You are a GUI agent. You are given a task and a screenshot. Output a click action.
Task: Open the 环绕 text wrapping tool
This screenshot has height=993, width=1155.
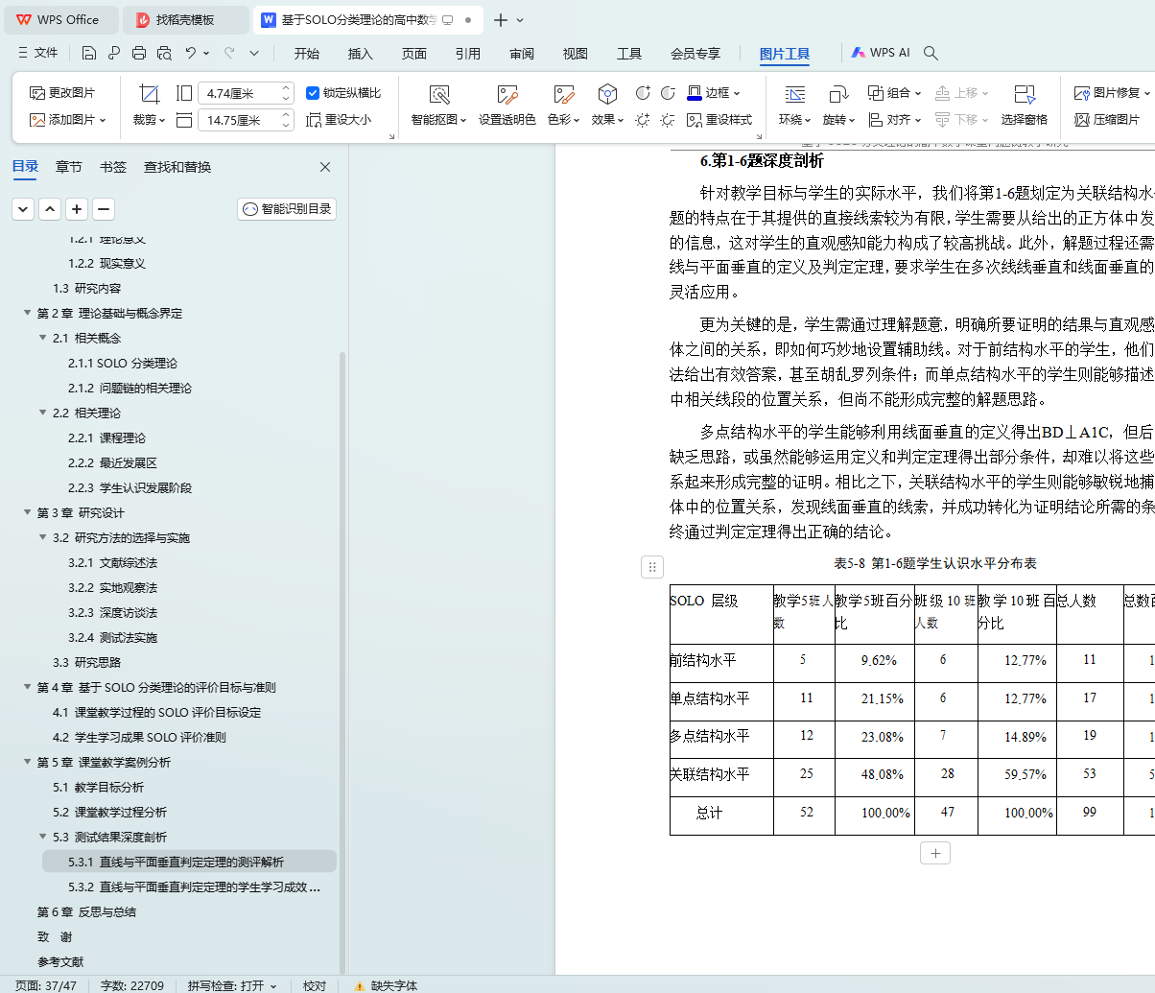794,106
